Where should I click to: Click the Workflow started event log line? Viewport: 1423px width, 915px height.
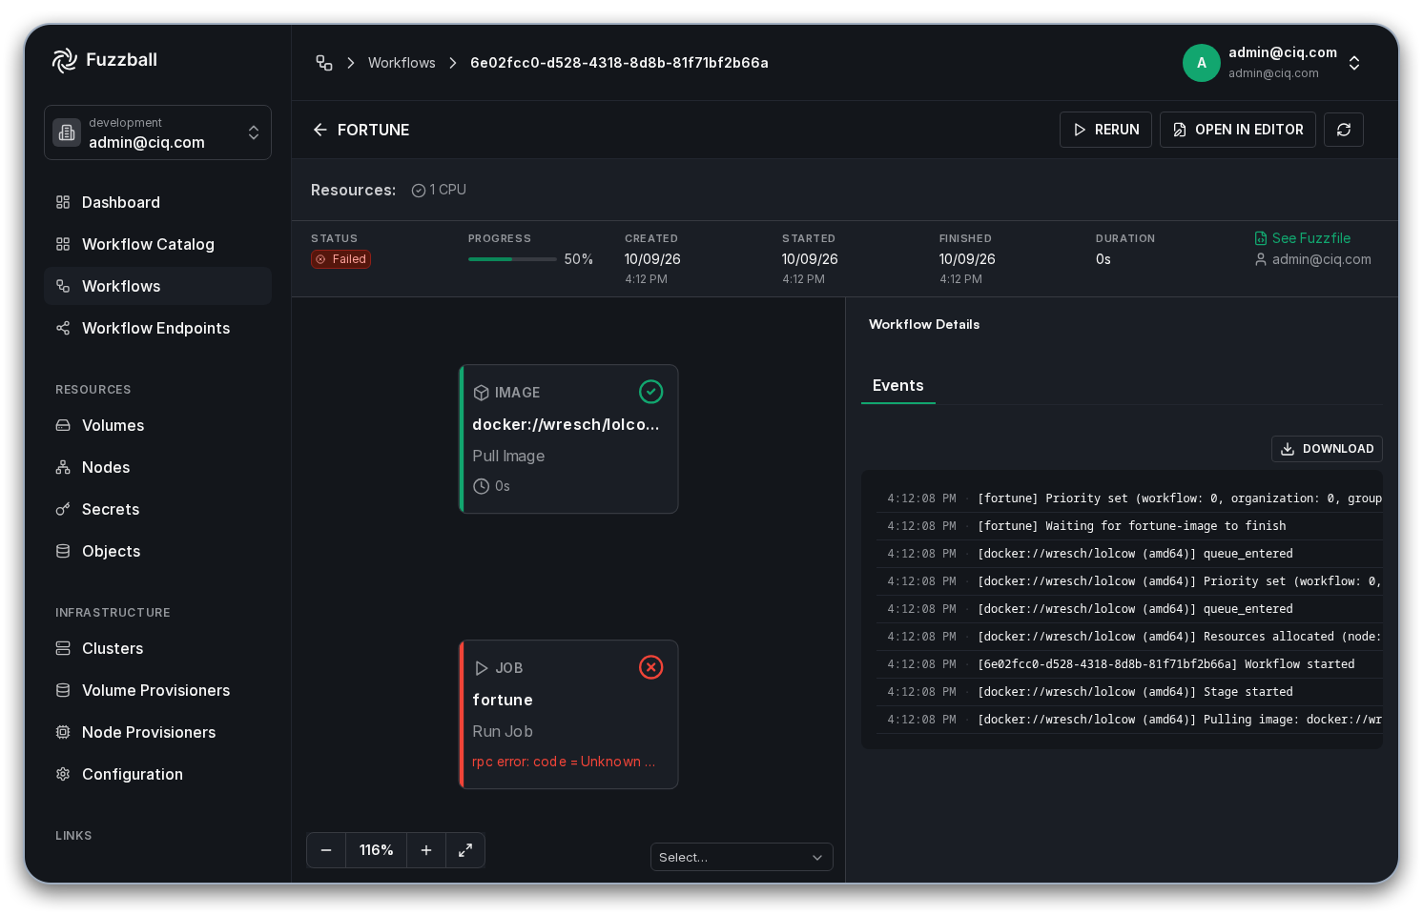pos(1129,664)
